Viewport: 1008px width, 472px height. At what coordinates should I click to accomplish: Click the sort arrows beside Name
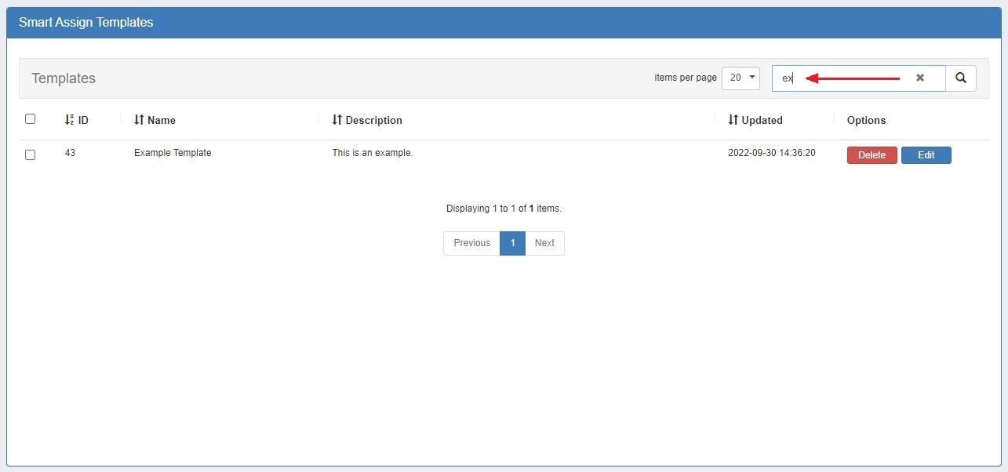139,120
